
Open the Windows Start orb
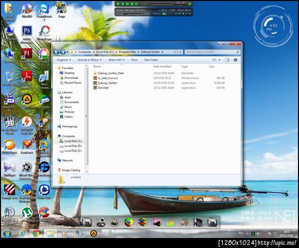tap(7, 234)
